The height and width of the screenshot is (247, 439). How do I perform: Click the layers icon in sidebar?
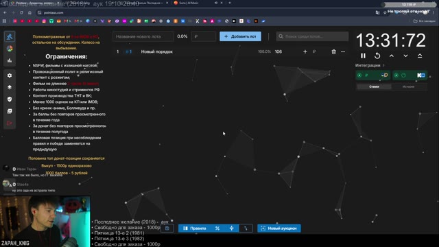click(10, 87)
